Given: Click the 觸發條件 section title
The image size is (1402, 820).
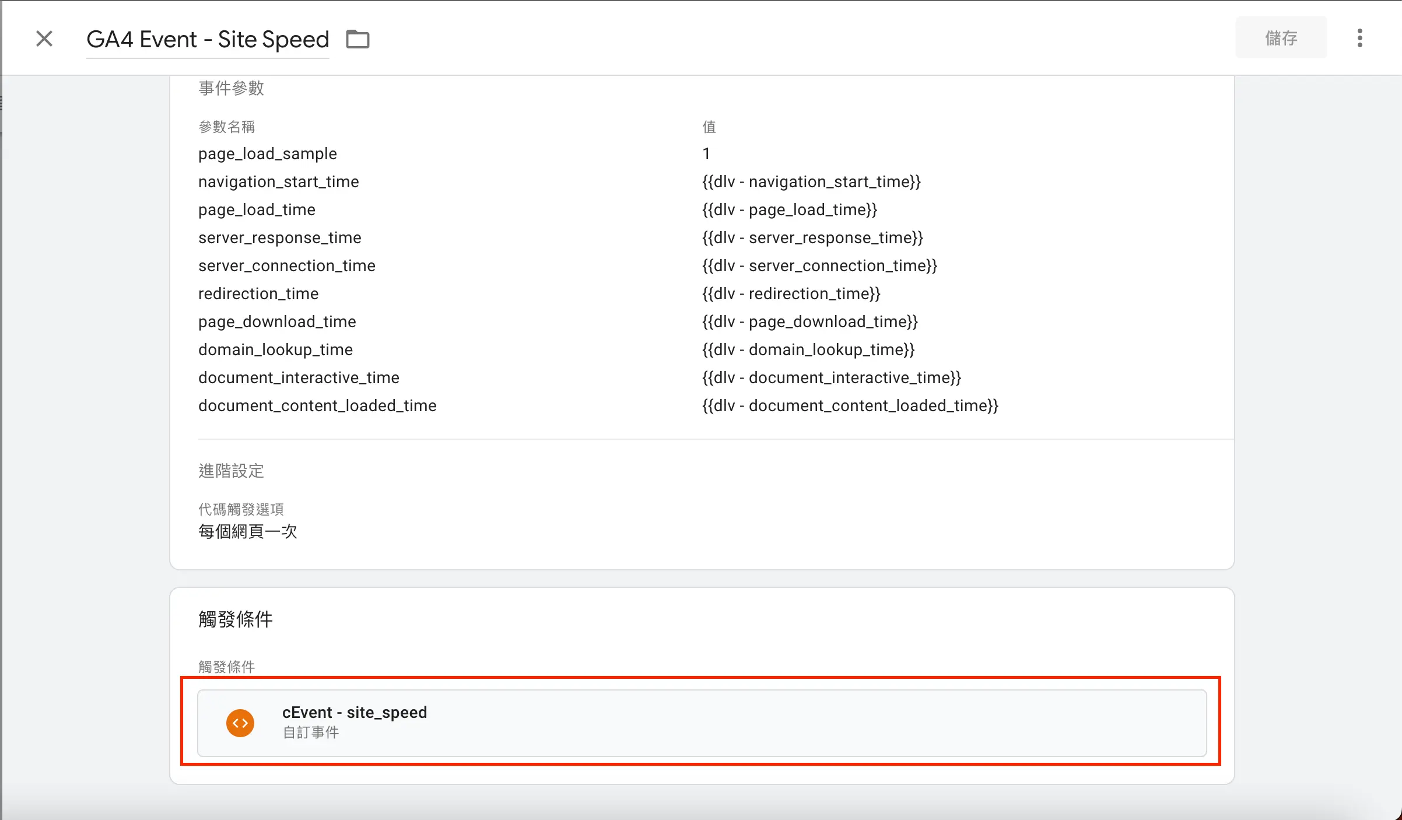Looking at the screenshot, I should 236,619.
